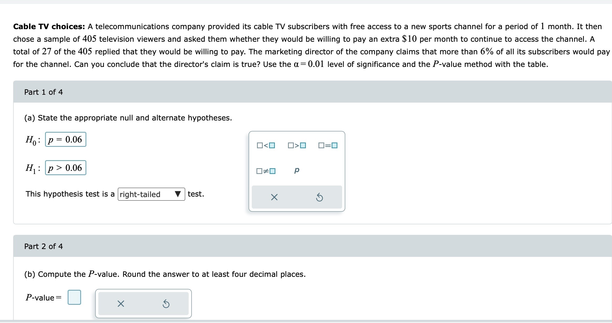Select the shaded square of the not-equal template
612x323 pixels.
(272, 171)
